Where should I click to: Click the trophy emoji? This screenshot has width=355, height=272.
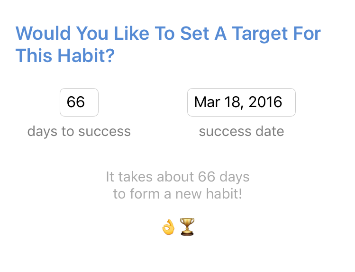point(187,227)
